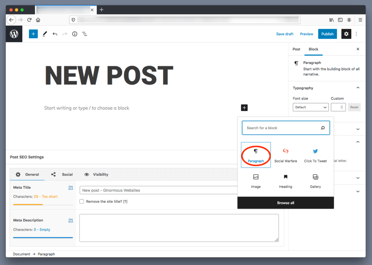372x265 pixels.
Task: Click the Search for a block field
Action: coord(286,128)
